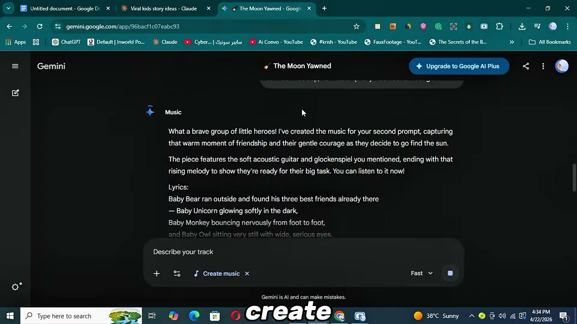Expand the Fast model selector dropdown
The height and width of the screenshot is (324, 577).
(x=422, y=273)
